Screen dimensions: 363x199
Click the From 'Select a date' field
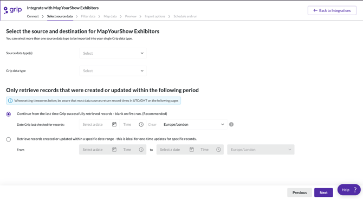99,150
